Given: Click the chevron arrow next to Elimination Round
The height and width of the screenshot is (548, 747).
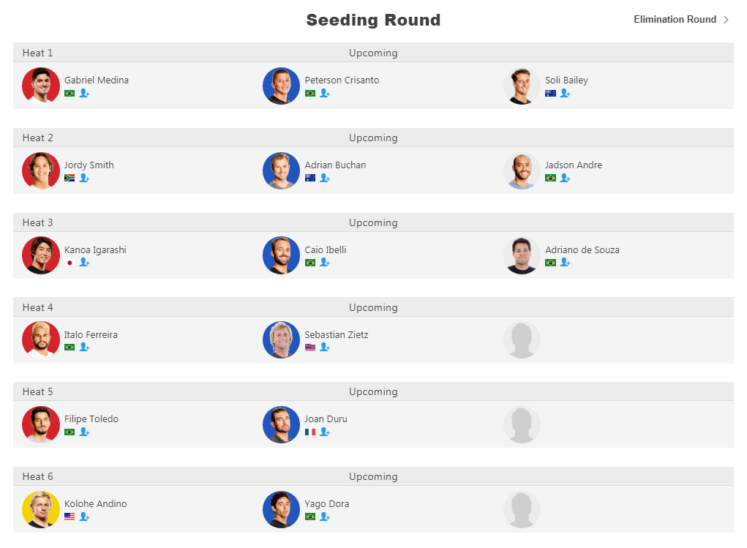Looking at the screenshot, I should coord(726,20).
